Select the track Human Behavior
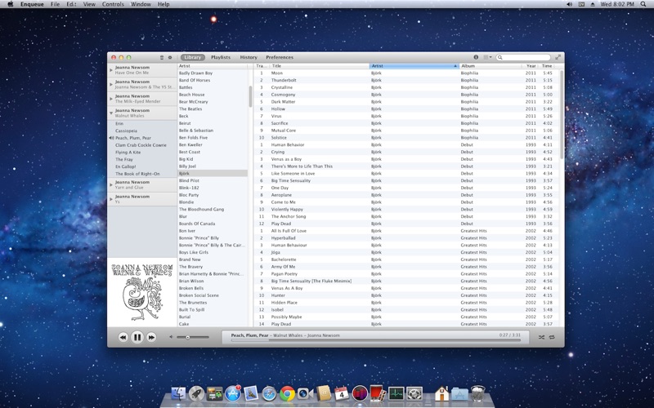Screen dimensions: 654x408 pos(406,145)
